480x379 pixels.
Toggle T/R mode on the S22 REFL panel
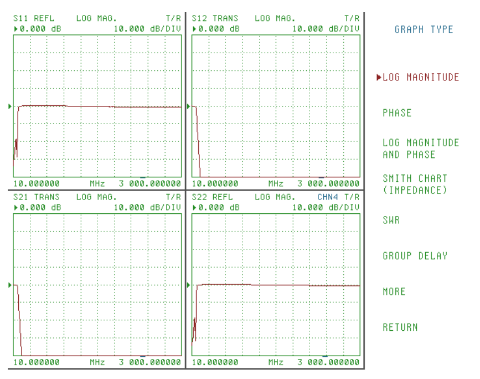pyautogui.click(x=352, y=197)
